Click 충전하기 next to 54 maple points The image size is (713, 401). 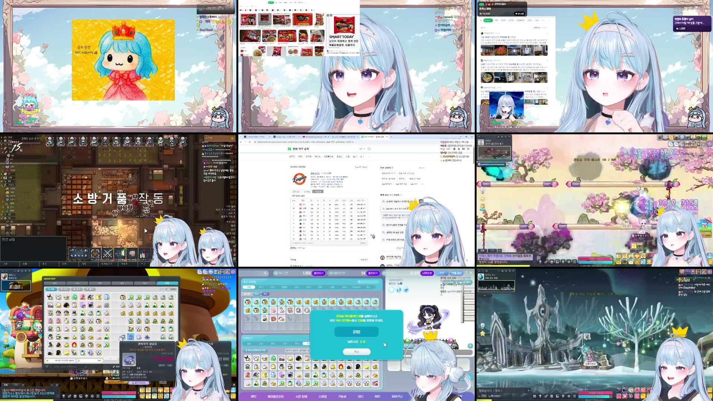click(373, 273)
